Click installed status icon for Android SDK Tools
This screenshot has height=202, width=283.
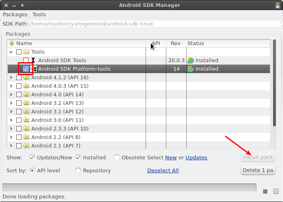click(191, 60)
